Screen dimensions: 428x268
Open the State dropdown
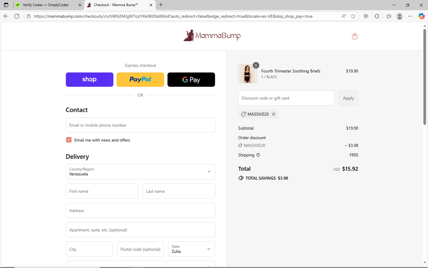coord(191,249)
